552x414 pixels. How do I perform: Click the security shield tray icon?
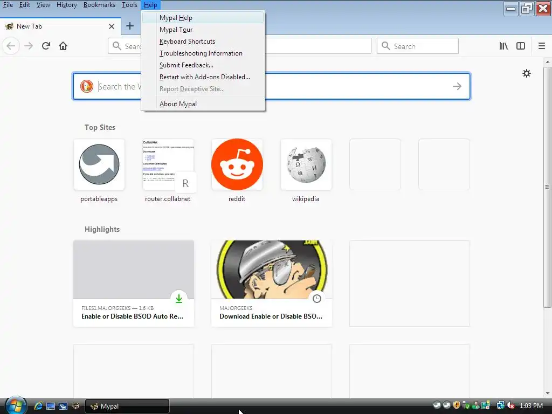[x=457, y=405]
